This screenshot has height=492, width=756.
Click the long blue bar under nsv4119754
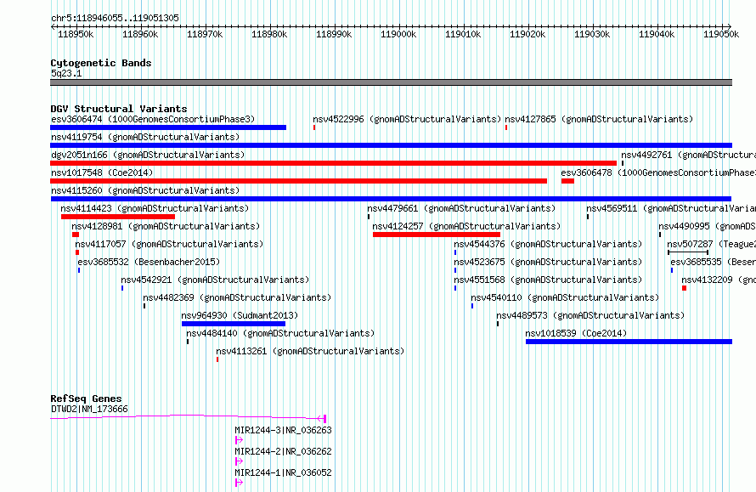point(391,145)
